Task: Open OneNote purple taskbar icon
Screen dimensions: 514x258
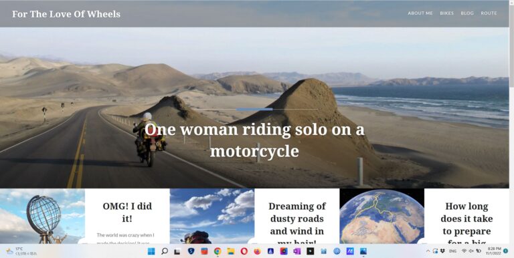Action: tap(297, 251)
